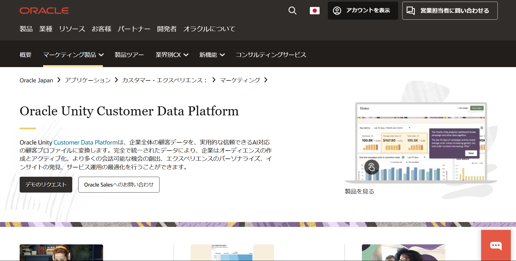Click the touch hand icon on product image
The width and height of the screenshot is (516, 261).
(371, 167)
